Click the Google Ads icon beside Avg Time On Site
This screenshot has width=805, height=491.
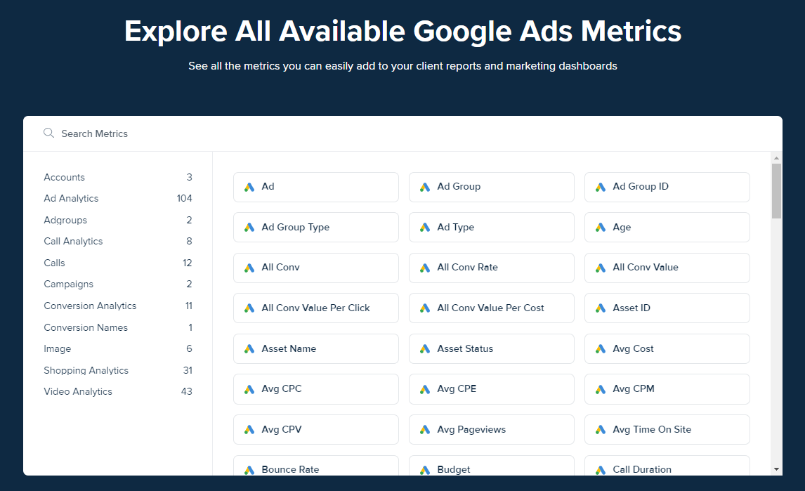point(601,430)
